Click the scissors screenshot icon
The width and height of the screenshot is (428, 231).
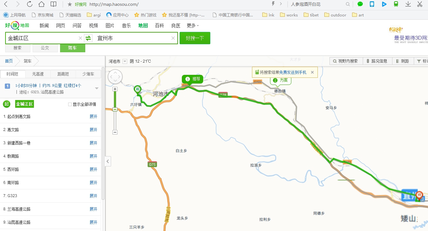tap(420, 4)
